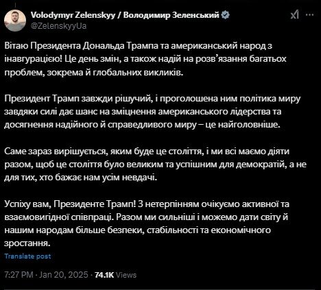
Task: Open the Grok explain-post icon
Action: coord(295,15)
